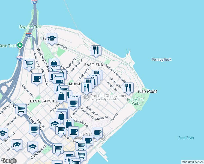Select the Morning St street label
This screenshot has width=204, height=164.
click(115, 83)
